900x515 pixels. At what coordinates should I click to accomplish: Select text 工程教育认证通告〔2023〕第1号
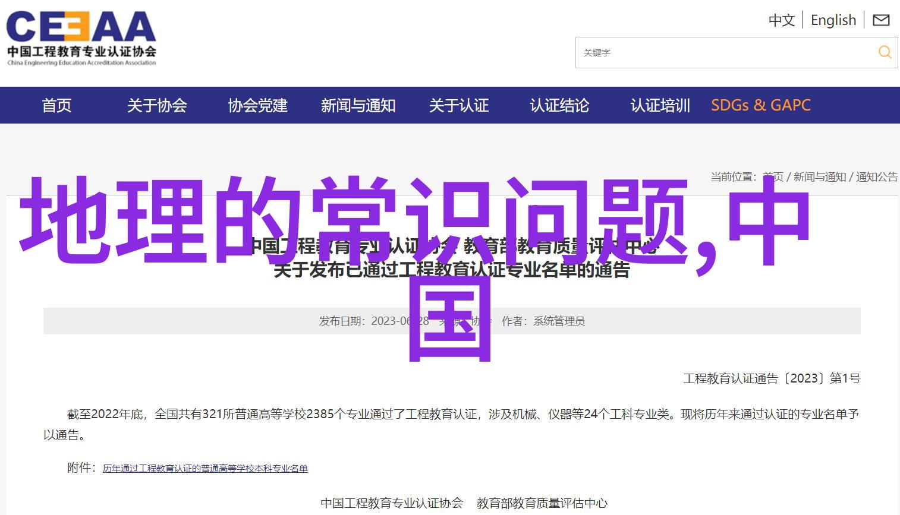(x=772, y=378)
